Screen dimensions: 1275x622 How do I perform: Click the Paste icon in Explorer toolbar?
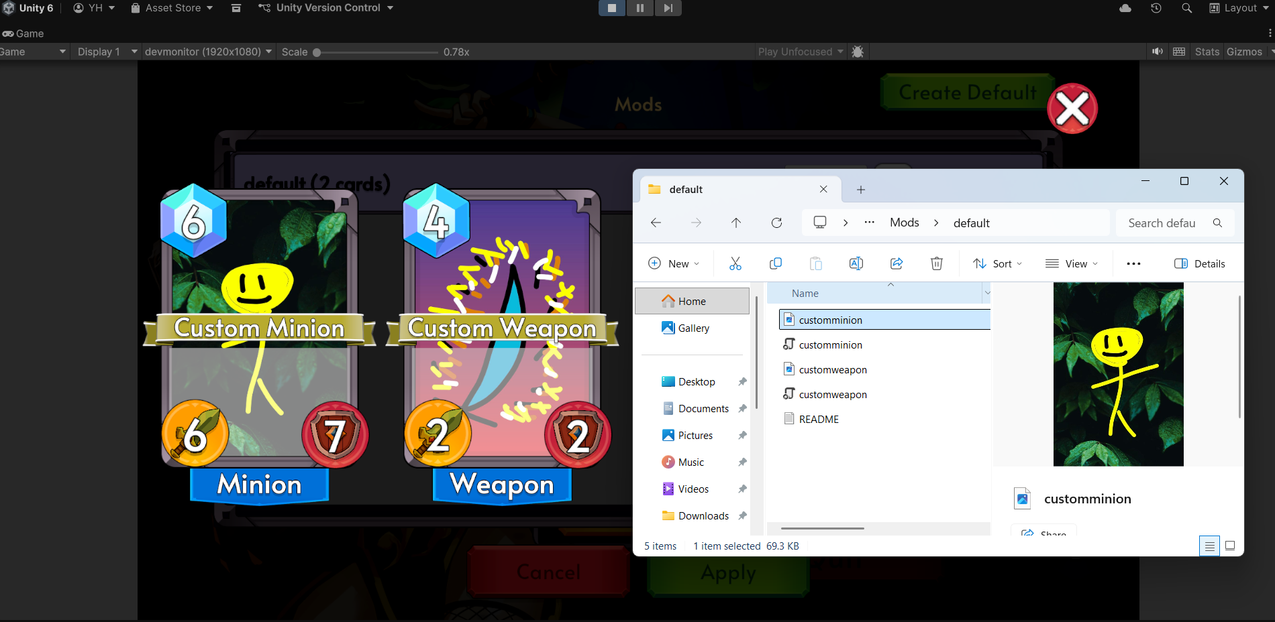click(816, 263)
